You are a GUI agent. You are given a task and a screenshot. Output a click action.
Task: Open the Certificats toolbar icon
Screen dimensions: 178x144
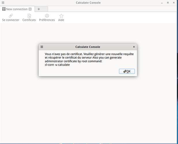tap(29, 16)
